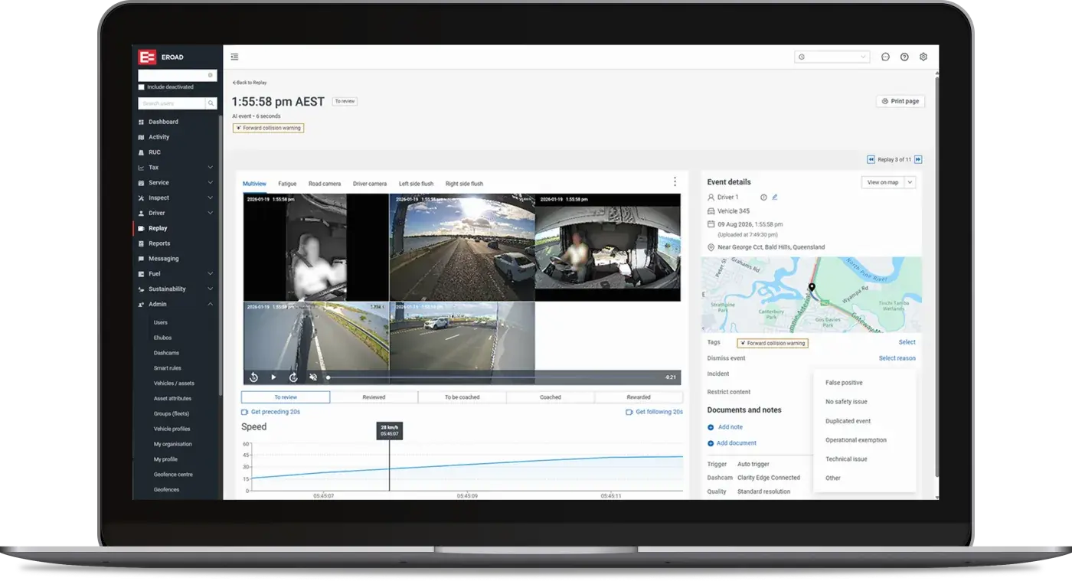Unmute the video audio icon
The width and height of the screenshot is (1072, 581).
click(x=313, y=377)
